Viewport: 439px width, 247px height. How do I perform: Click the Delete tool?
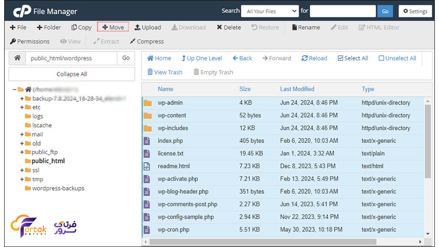pos(229,27)
